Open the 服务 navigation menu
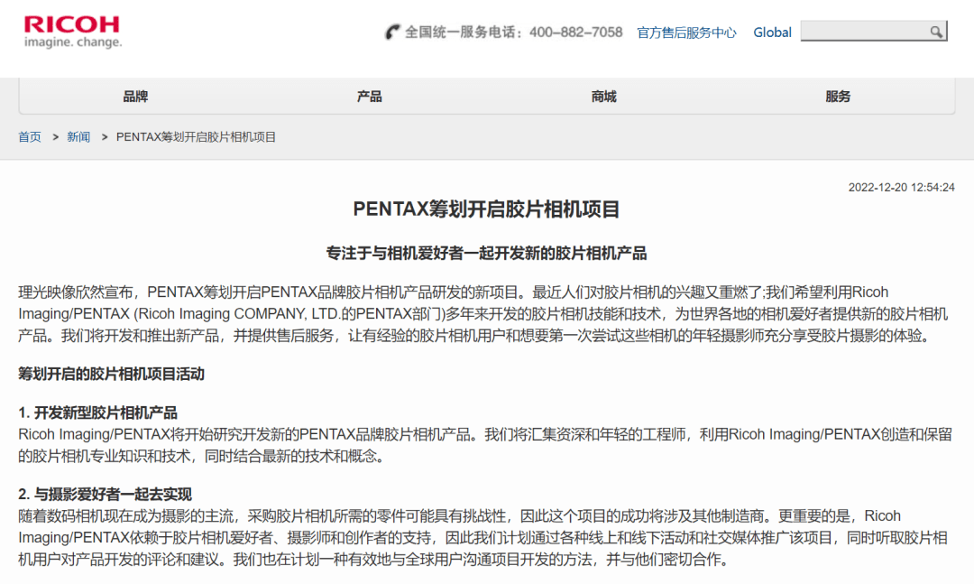This screenshot has height=584, width=974. tap(838, 97)
